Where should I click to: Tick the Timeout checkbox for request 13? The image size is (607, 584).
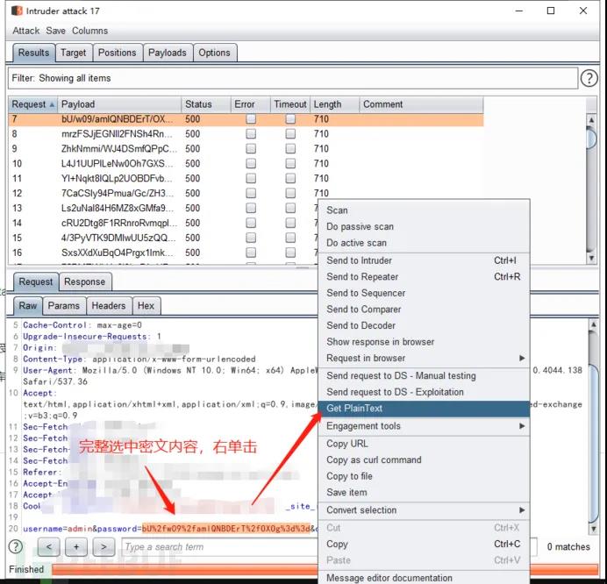pyautogui.click(x=290, y=208)
